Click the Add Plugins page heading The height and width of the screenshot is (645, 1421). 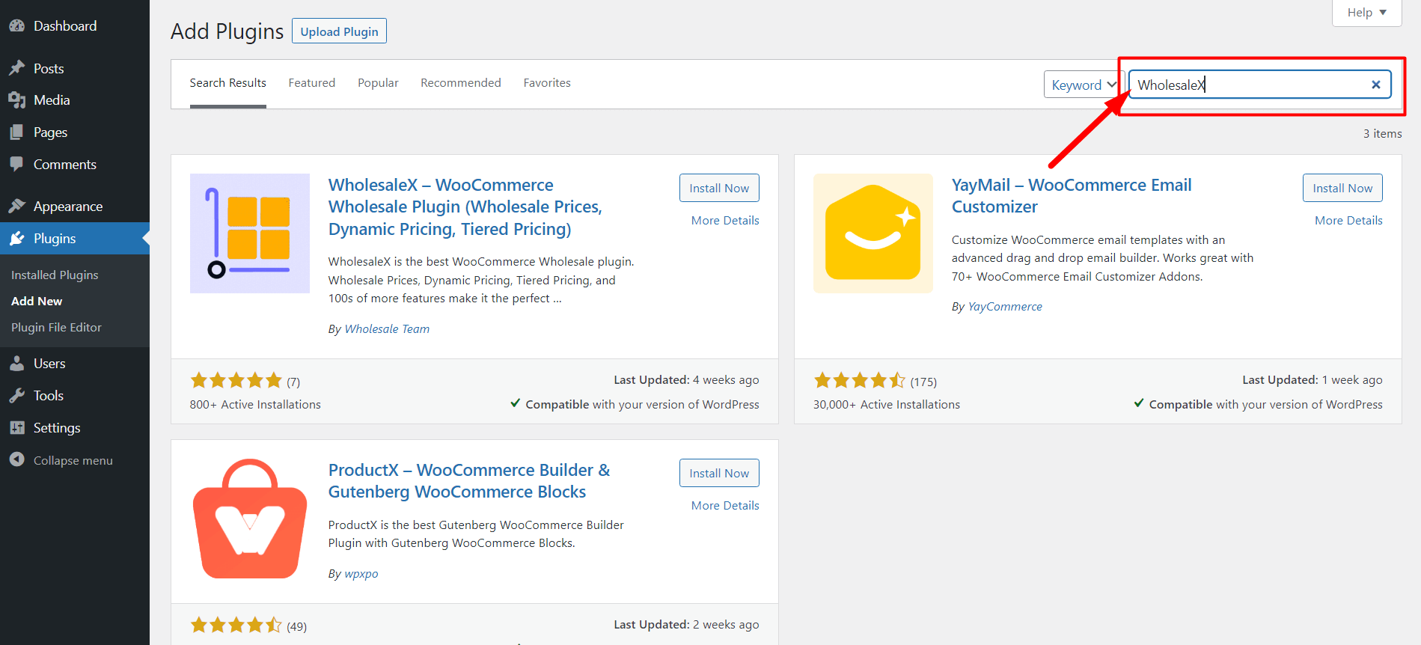tap(227, 31)
